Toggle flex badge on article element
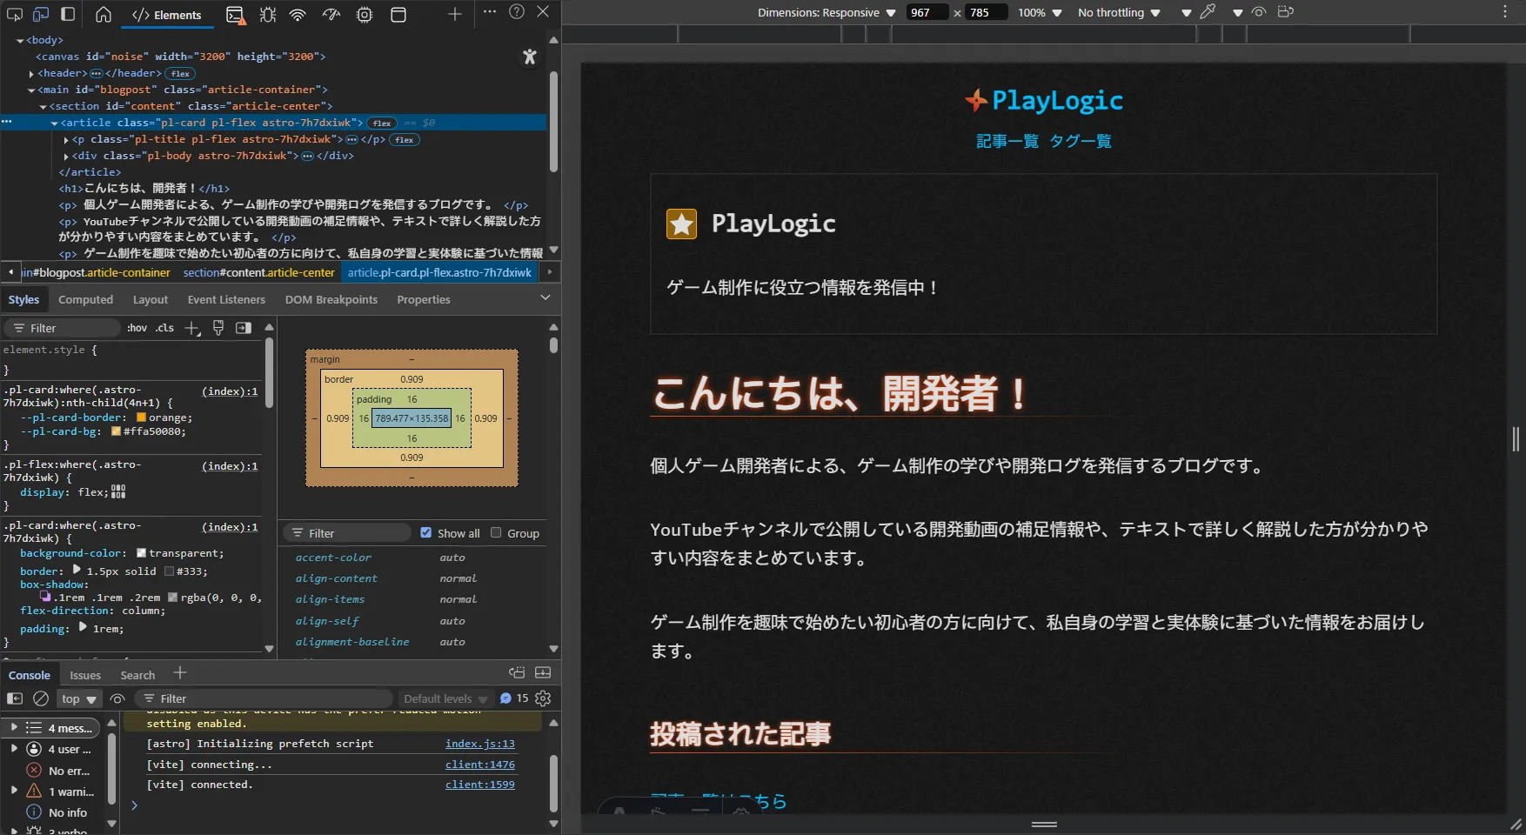 click(382, 124)
